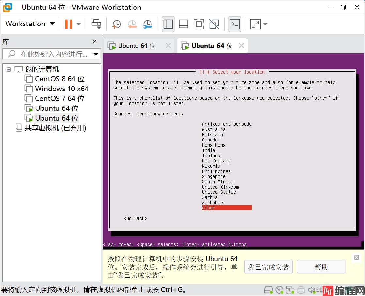Close the library panel
Screen dimensions: 365x296
(x=95, y=41)
